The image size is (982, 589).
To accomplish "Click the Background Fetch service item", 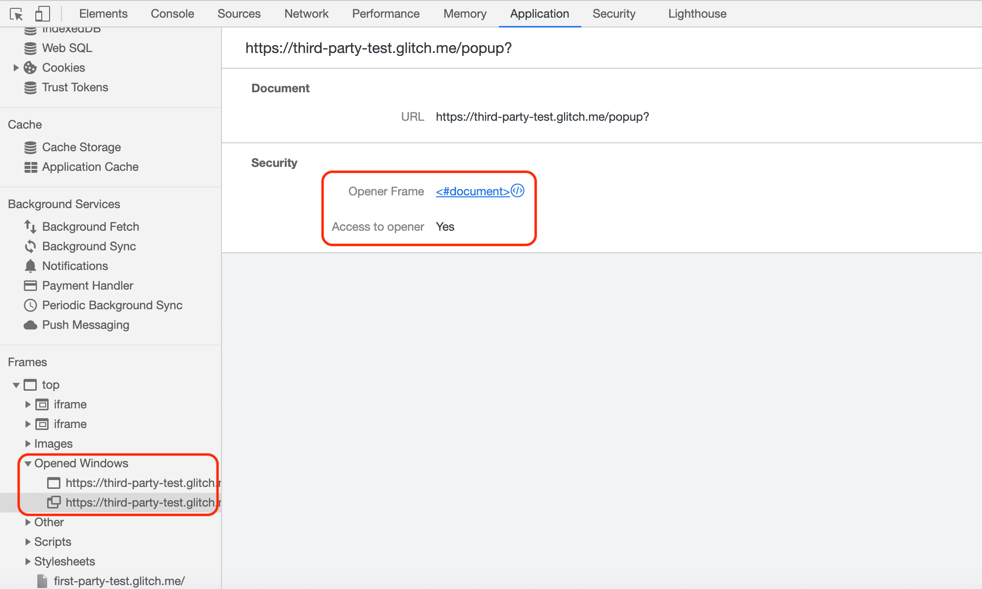I will coord(90,227).
